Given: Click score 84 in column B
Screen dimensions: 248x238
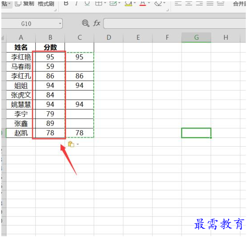Looking at the screenshot, I should (x=50, y=95).
